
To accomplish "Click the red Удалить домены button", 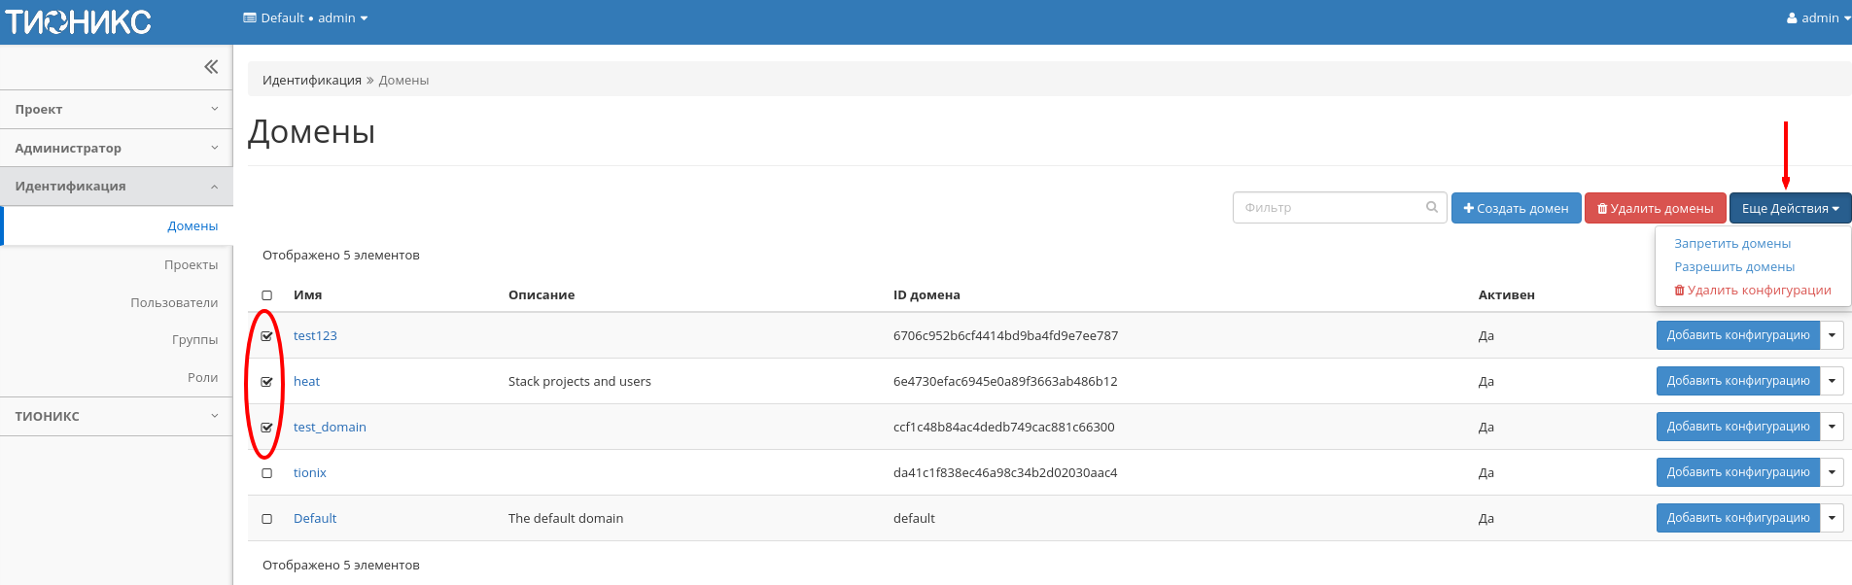I will [1655, 208].
